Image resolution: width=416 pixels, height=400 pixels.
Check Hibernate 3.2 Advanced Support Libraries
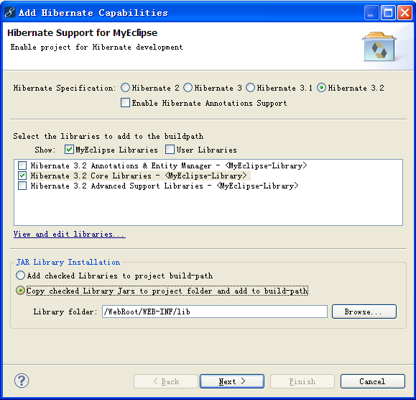click(x=22, y=186)
